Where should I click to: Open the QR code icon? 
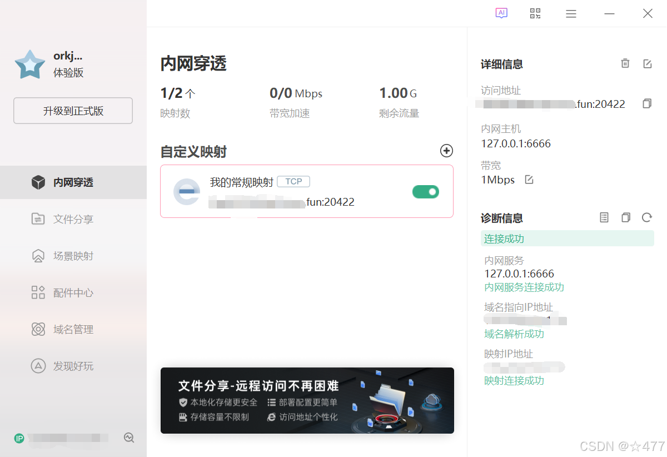click(x=535, y=13)
